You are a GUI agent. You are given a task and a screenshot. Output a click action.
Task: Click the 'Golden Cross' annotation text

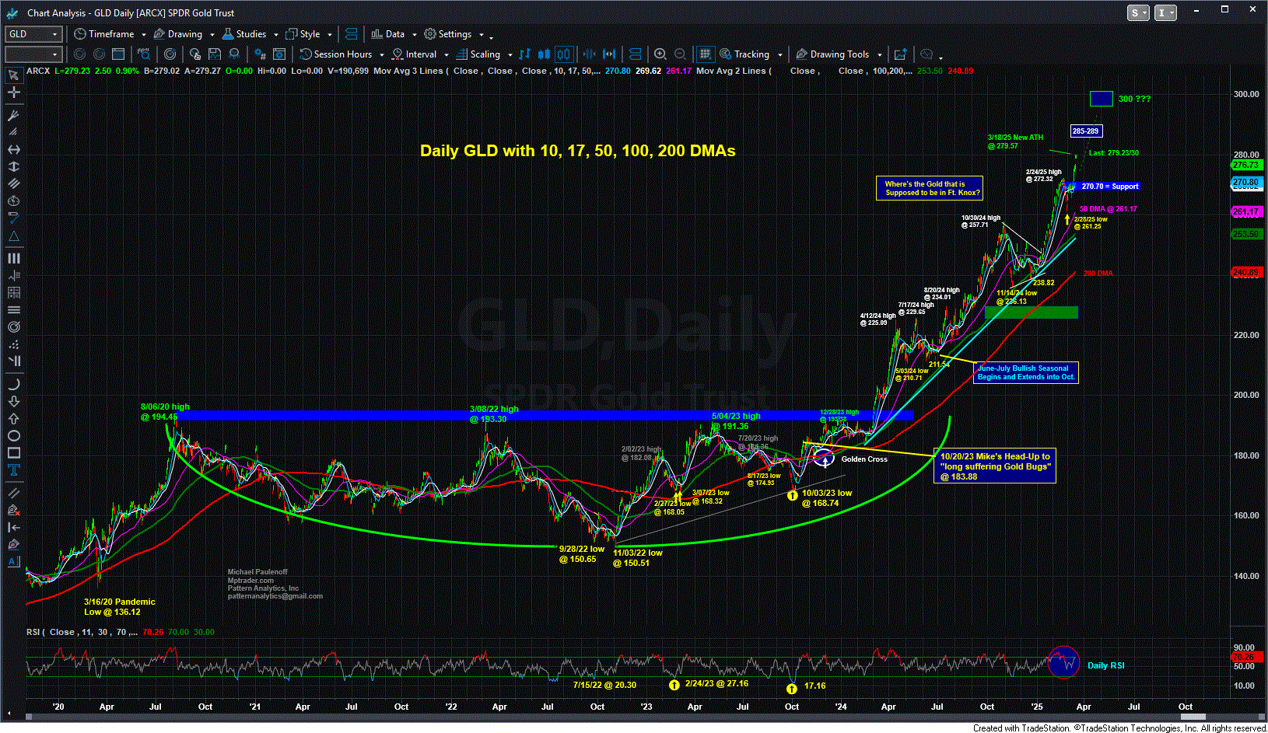click(864, 459)
